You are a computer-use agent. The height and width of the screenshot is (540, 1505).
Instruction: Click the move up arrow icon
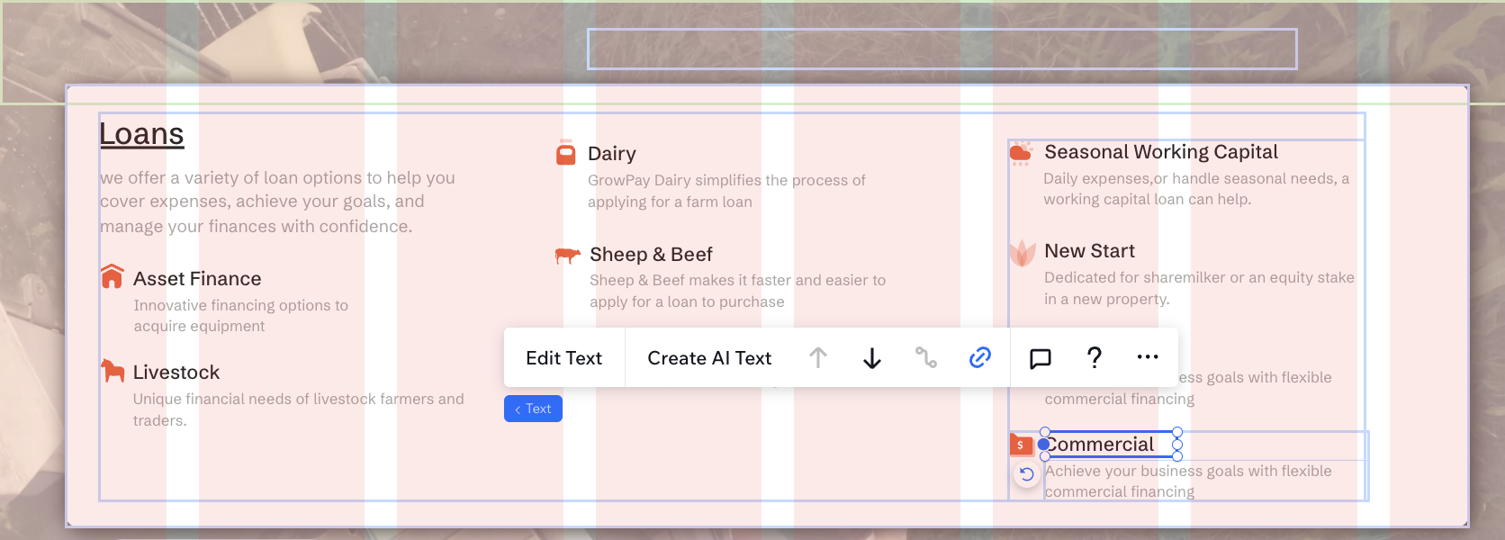817,358
